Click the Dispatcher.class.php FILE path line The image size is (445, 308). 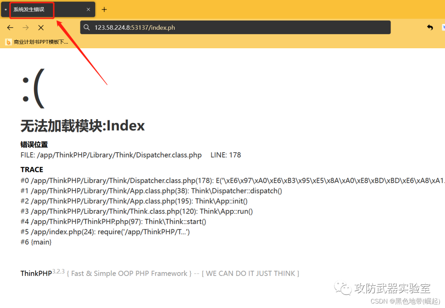tap(111, 155)
